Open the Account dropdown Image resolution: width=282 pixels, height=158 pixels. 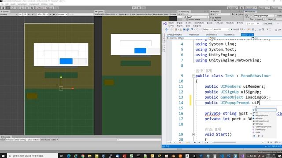[x=251, y=8]
